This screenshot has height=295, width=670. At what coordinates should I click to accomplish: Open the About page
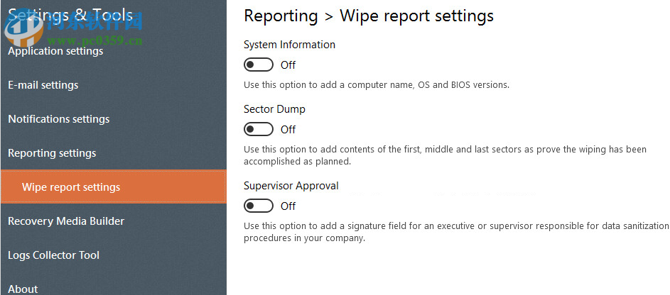(x=23, y=289)
